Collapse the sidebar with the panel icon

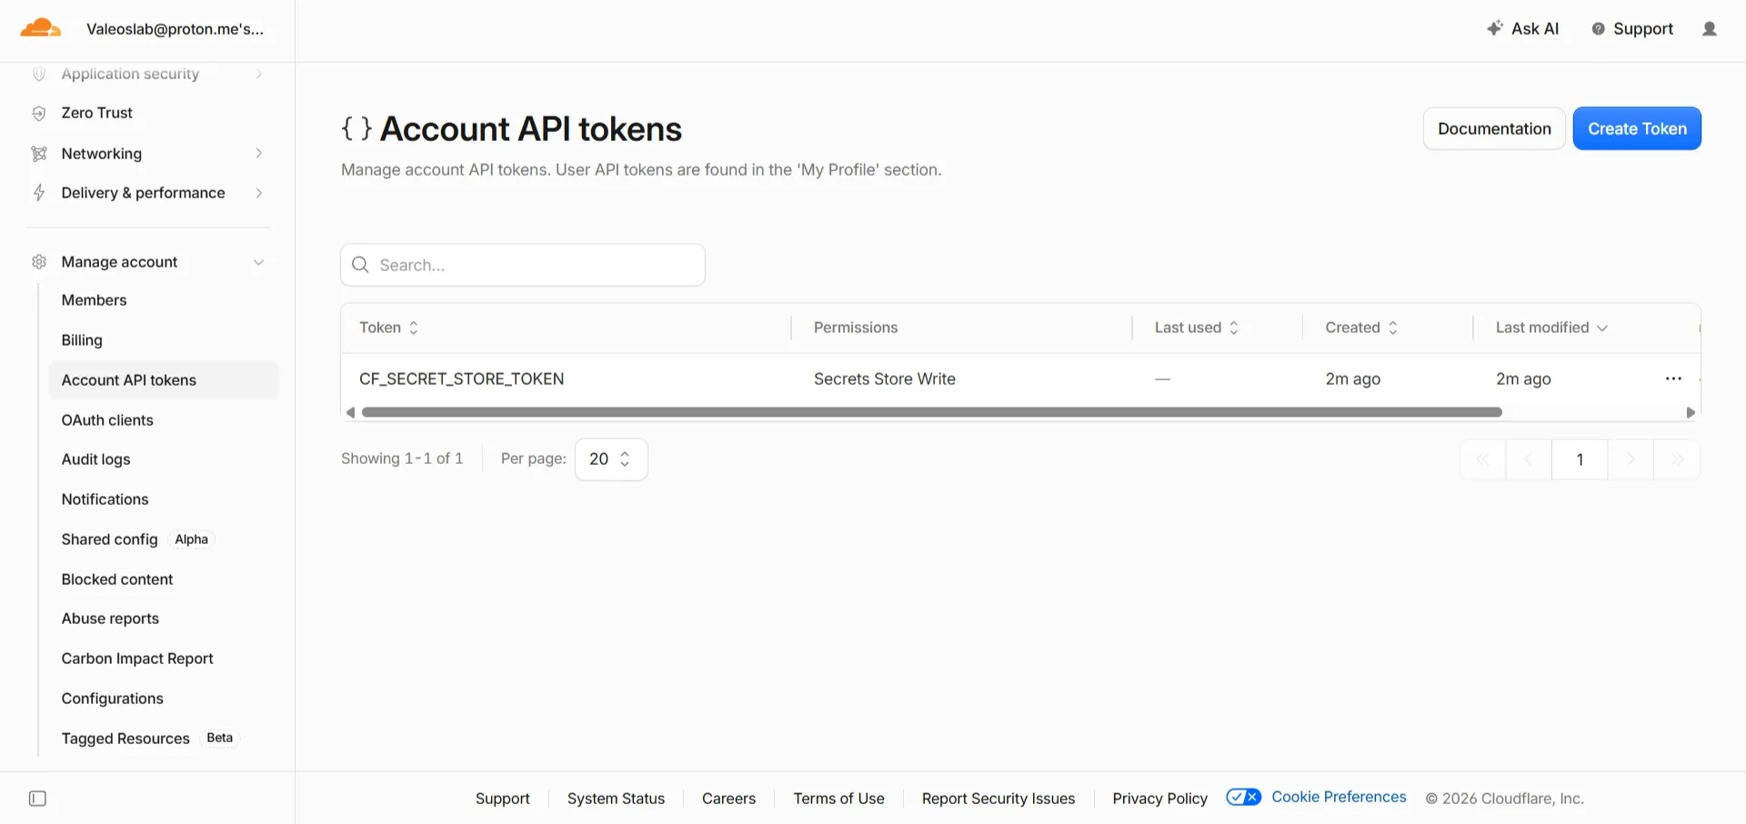[x=37, y=799]
